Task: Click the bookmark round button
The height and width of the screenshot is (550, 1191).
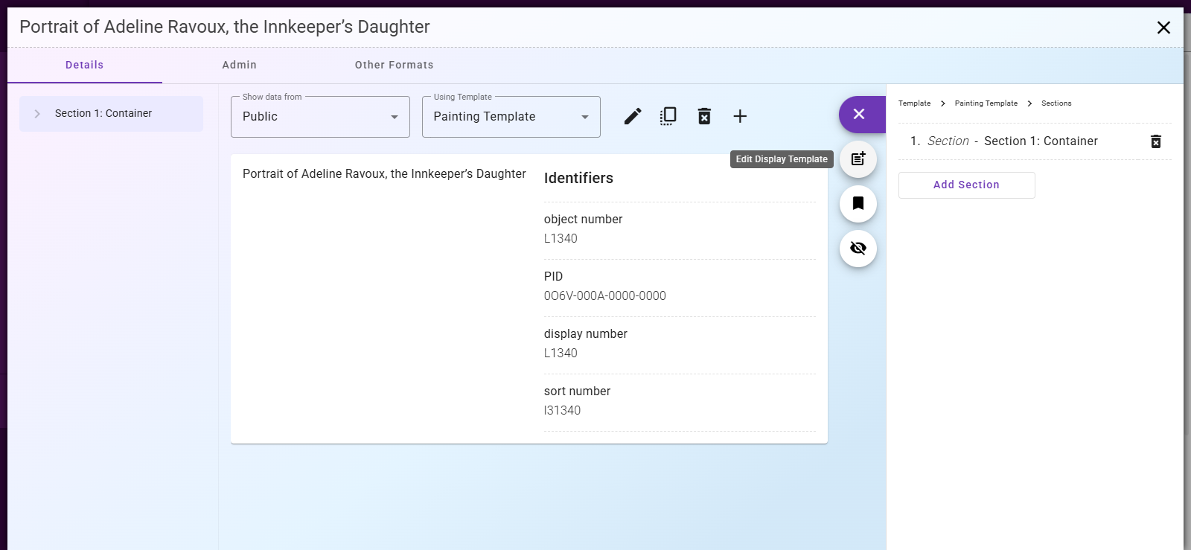Action: coord(858,204)
